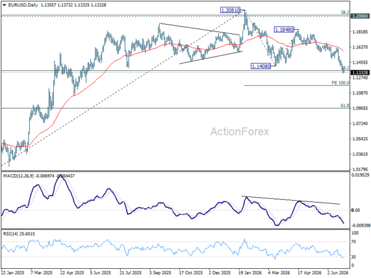Open the chart menu triangle beside EURUSD,Daily
The height and width of the screenshot is (278, 371).
pyautogui.click(x=5, y=5)
